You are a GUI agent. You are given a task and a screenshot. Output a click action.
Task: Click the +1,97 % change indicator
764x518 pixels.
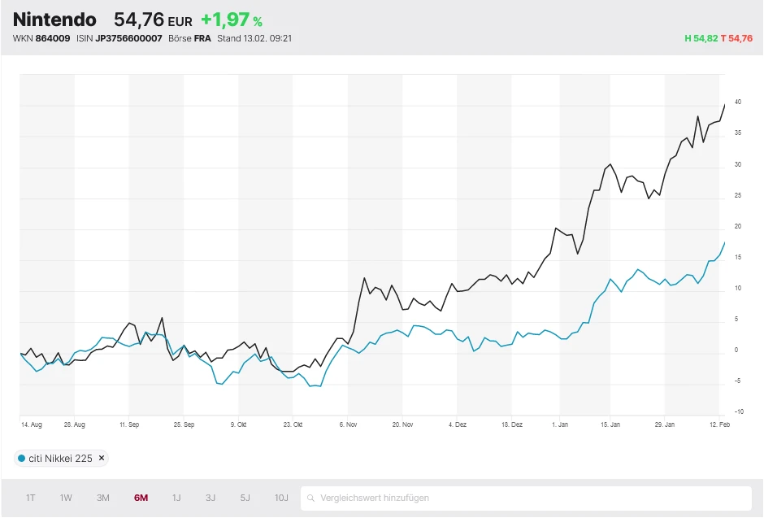click(232, 20)
